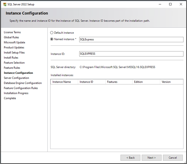Screen dimensions: 187x164
Task: Proceed with the Next button
Action: click(x=152, y=158)
